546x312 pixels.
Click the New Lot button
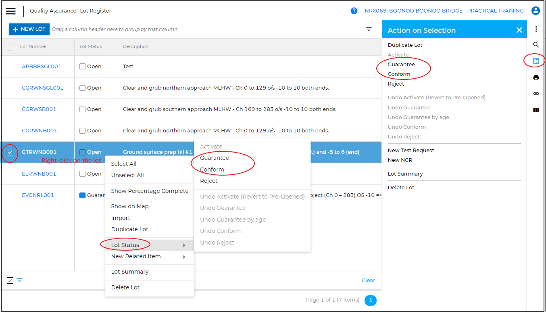tap(29, 29)
